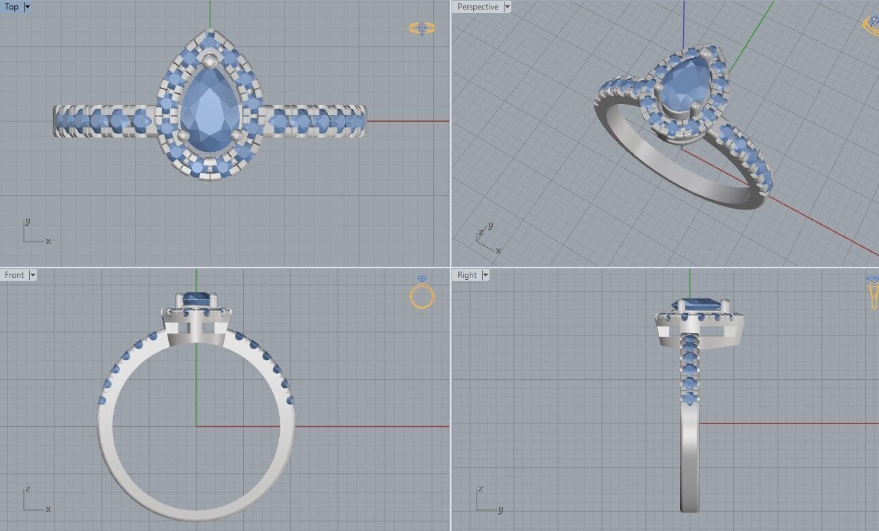
Task: Click the XZ axis indicator in Front viewport
Action: click(36, 499)
